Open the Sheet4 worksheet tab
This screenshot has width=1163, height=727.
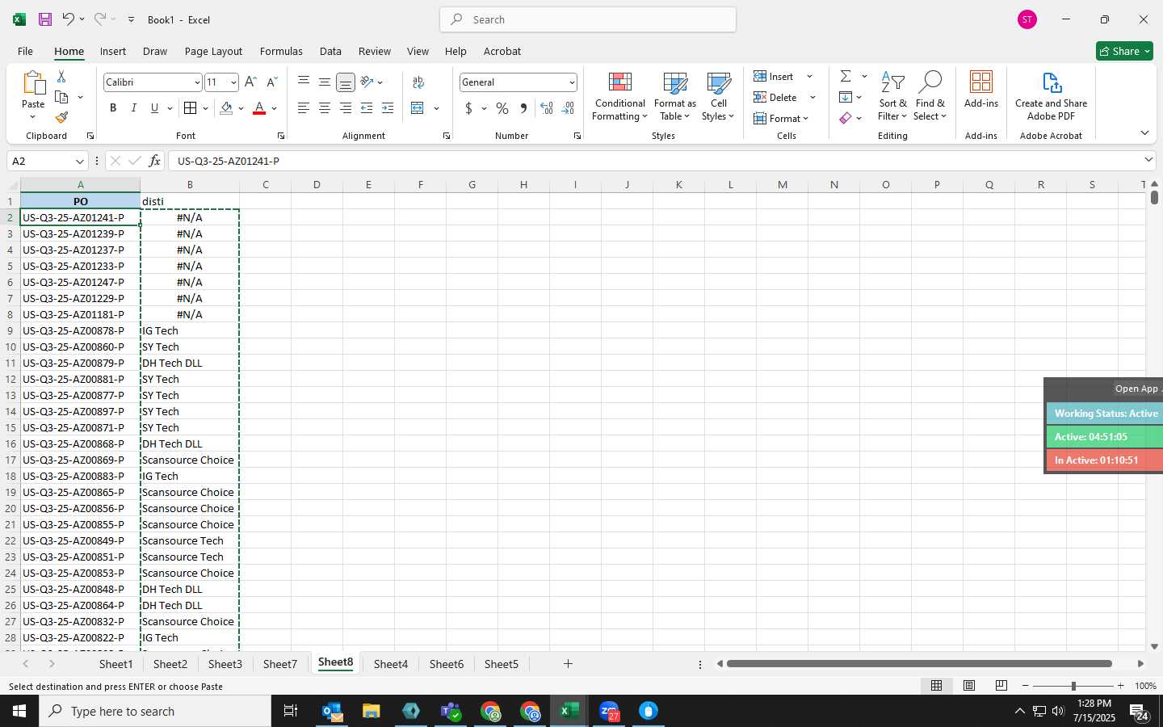click(391, 664)
